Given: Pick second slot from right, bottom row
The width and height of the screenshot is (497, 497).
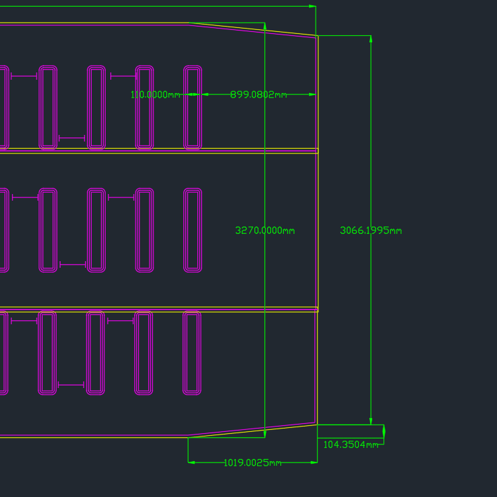Looking at the screenshot, I should [144, 353].
